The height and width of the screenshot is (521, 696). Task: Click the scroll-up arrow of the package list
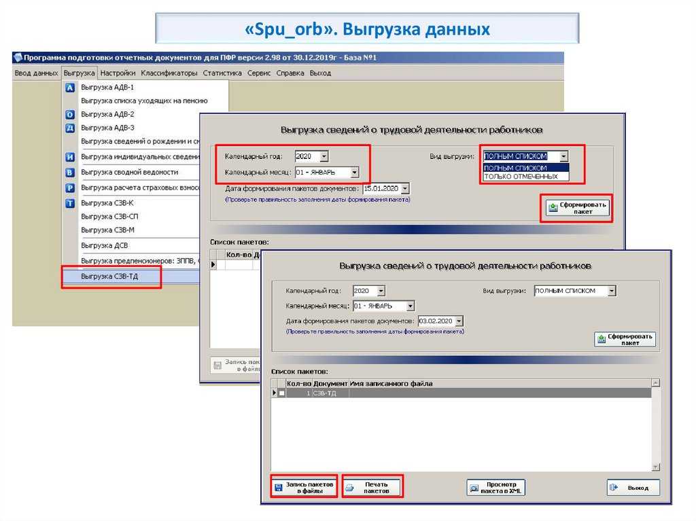point(655,383)
